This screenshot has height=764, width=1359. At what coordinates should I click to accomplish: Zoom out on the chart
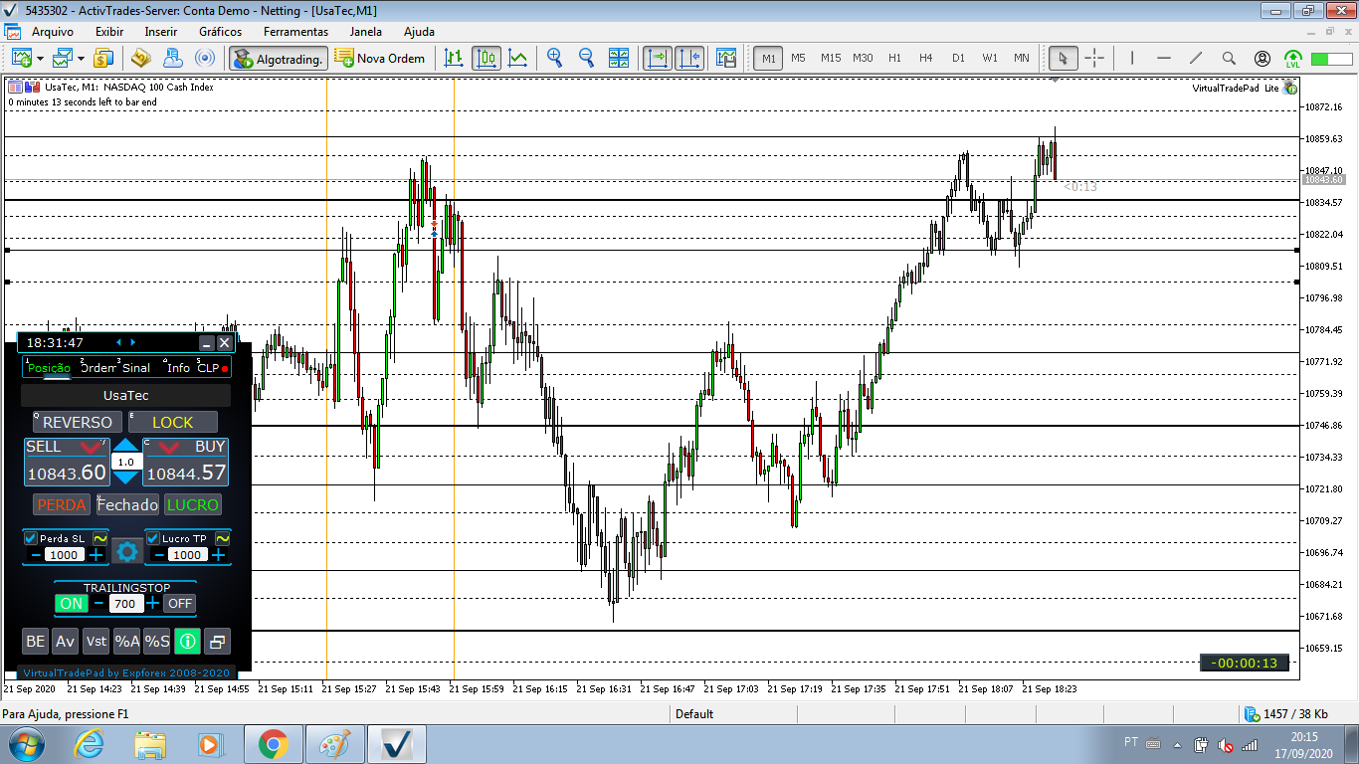[x=586, y=58]
